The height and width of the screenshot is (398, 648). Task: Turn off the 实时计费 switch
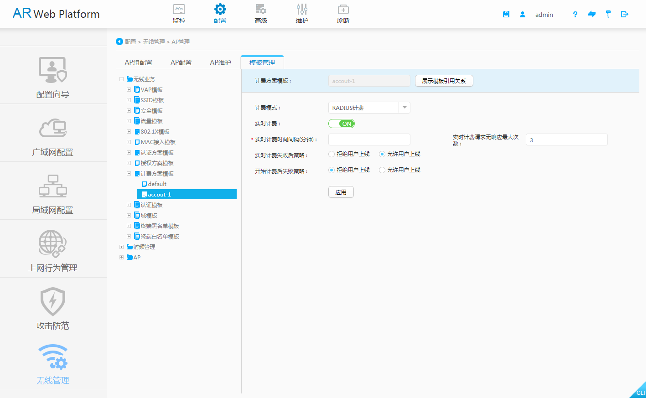click(341, 123)
